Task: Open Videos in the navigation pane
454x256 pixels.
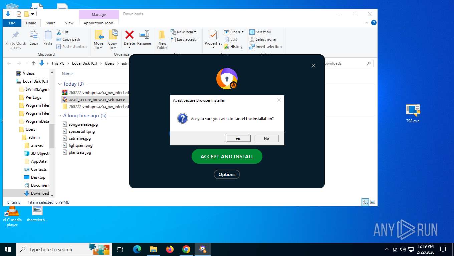Action: [x=29, y=73]
